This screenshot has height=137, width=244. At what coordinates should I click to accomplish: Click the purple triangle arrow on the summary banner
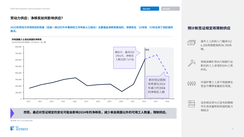click(x=12, y=113)
